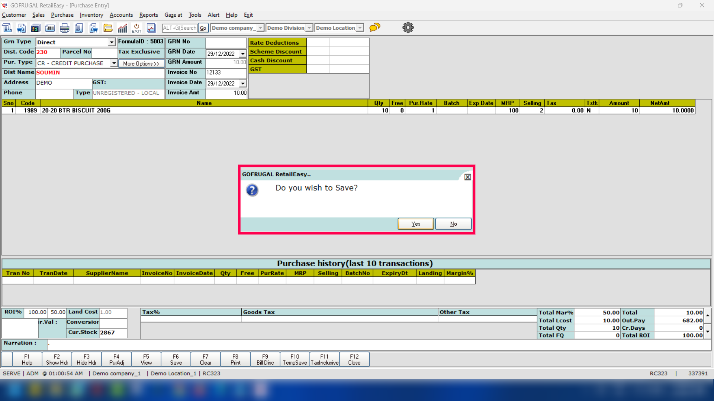Open the Reports menu
This screenshot has height=401, width=714.
pyautogui.click(x=148, y=15)
